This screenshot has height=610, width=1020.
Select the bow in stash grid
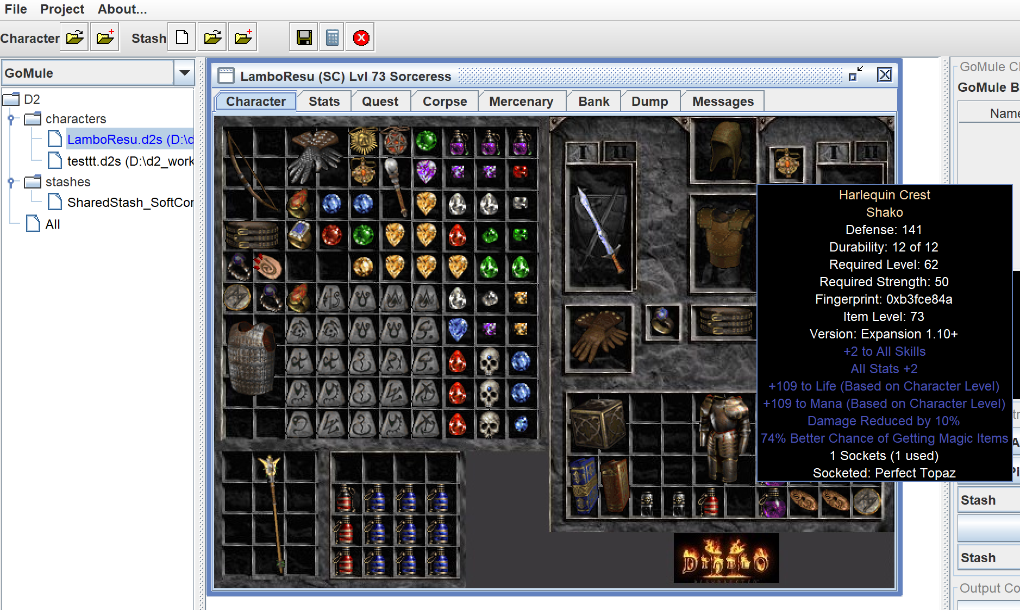tap(253, 173)
